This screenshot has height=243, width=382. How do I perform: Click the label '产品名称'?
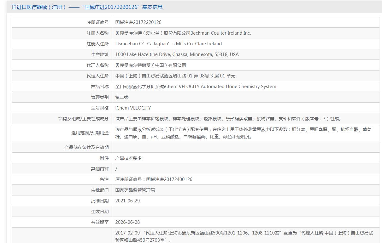coord(100,87)
